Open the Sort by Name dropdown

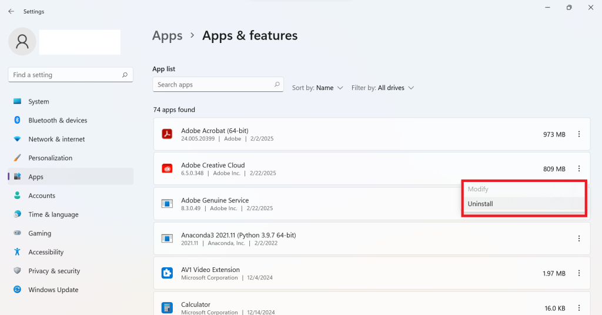(317, 88)
